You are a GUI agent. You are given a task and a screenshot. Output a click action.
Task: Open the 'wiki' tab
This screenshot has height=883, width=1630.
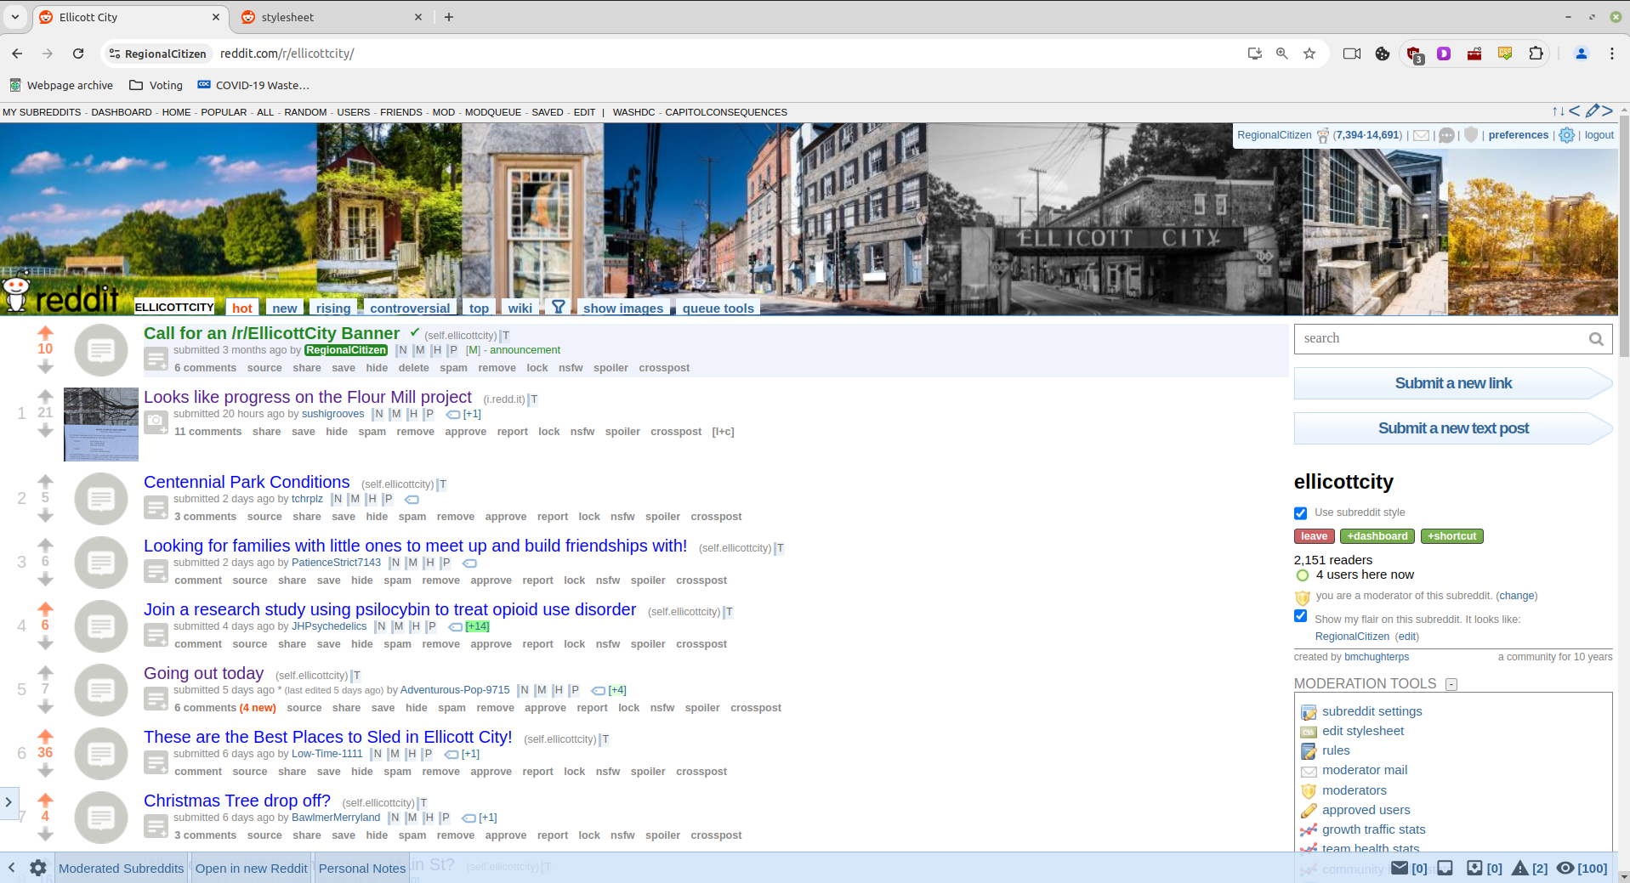(520, 308)
